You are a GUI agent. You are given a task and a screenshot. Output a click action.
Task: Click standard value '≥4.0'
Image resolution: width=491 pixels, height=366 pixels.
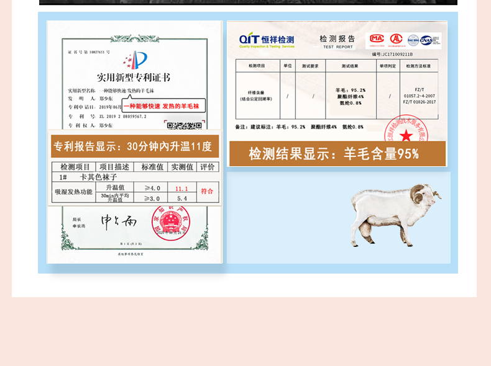click(152, 188)
